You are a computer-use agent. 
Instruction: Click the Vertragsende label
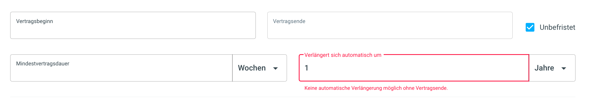[289, 21]
